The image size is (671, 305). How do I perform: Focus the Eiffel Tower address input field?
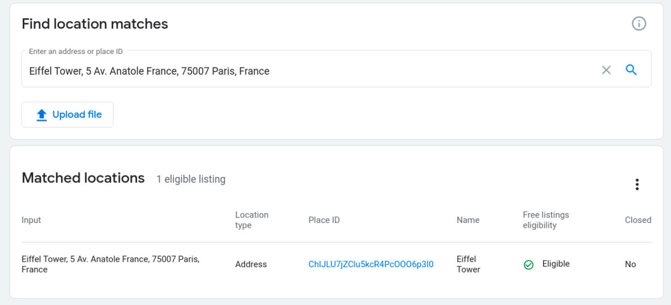coord(308,71)
